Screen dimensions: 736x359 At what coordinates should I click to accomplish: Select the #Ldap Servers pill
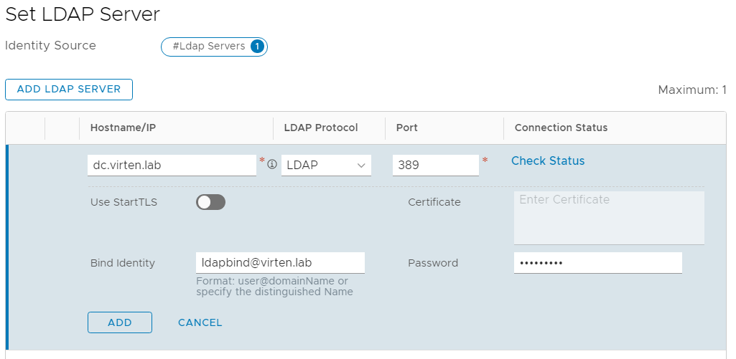point(214,47)
